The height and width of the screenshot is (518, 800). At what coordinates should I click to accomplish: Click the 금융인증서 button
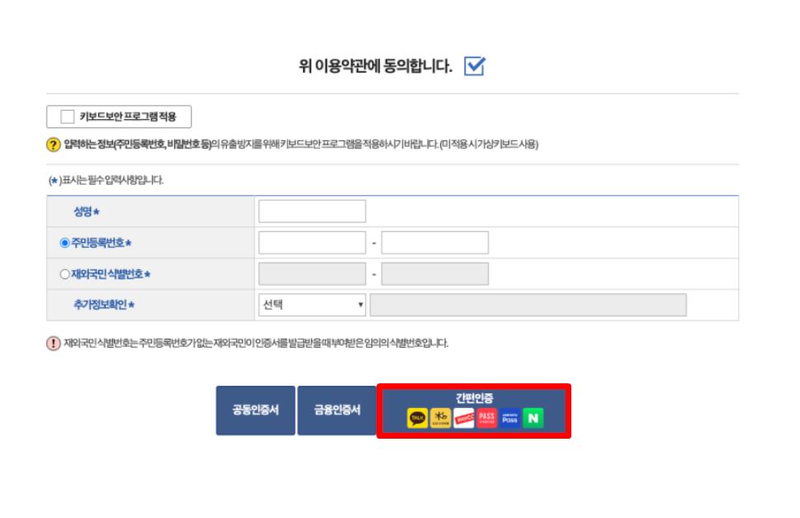[x=337, y=411]
